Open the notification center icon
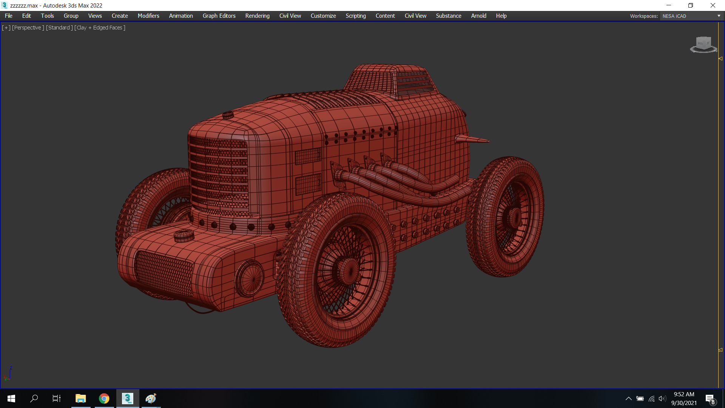The image size is (725, 408). click(x=710, y=399)
